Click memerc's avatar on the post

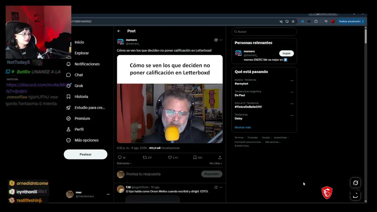tap(120, 42)
